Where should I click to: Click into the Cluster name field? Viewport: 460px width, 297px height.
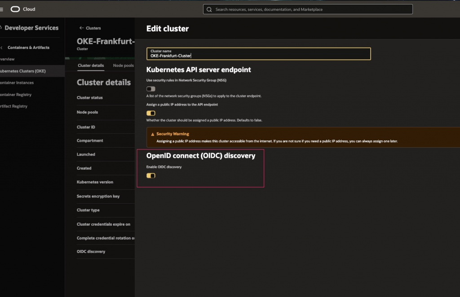pyautogui.click(x=258, y=54)
